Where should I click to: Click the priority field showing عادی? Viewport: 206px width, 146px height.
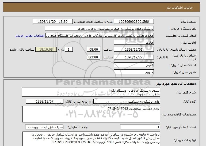click(x=133, y=43)
